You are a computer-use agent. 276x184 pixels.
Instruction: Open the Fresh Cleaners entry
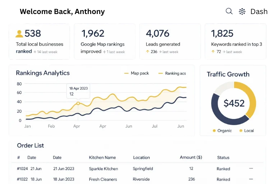coord(103,179)
